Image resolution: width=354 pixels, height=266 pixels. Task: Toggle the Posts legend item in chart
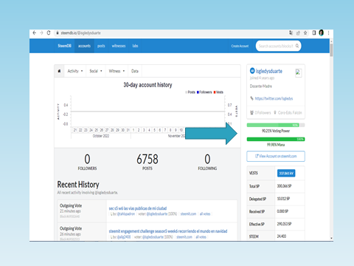(190, 92)
